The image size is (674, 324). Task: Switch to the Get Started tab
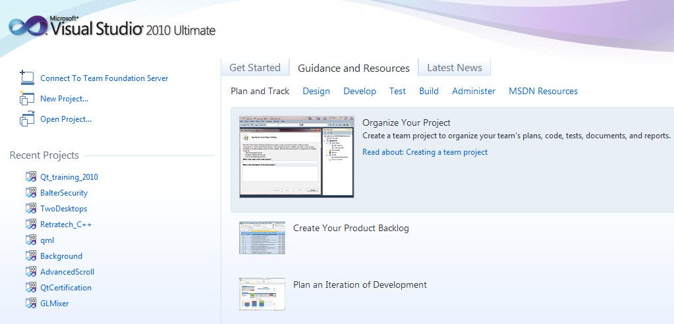click(255, 68)
